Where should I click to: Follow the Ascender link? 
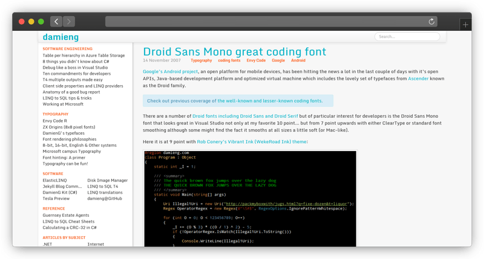point(418,78)
